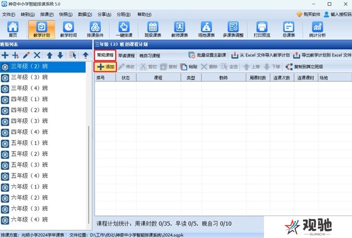The width and height of the screenshot is (352, 238).
Task: Open the 教师课表 toolbar icon
Action: click(x=180, y=29)
